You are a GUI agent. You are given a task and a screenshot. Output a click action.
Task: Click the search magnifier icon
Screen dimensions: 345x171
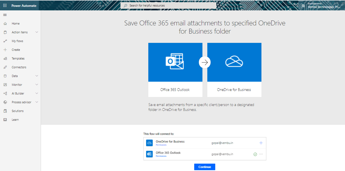pos(126,5)
